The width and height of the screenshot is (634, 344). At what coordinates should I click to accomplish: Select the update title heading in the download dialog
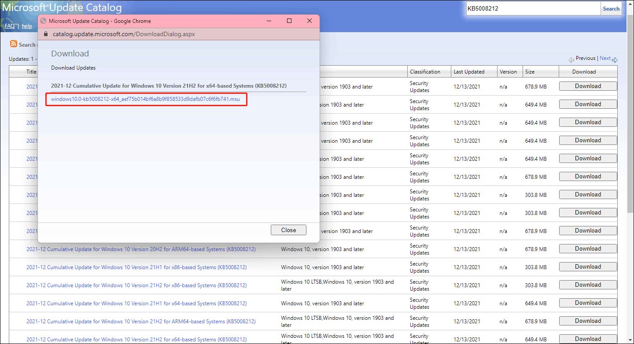[x=169, y=85]
